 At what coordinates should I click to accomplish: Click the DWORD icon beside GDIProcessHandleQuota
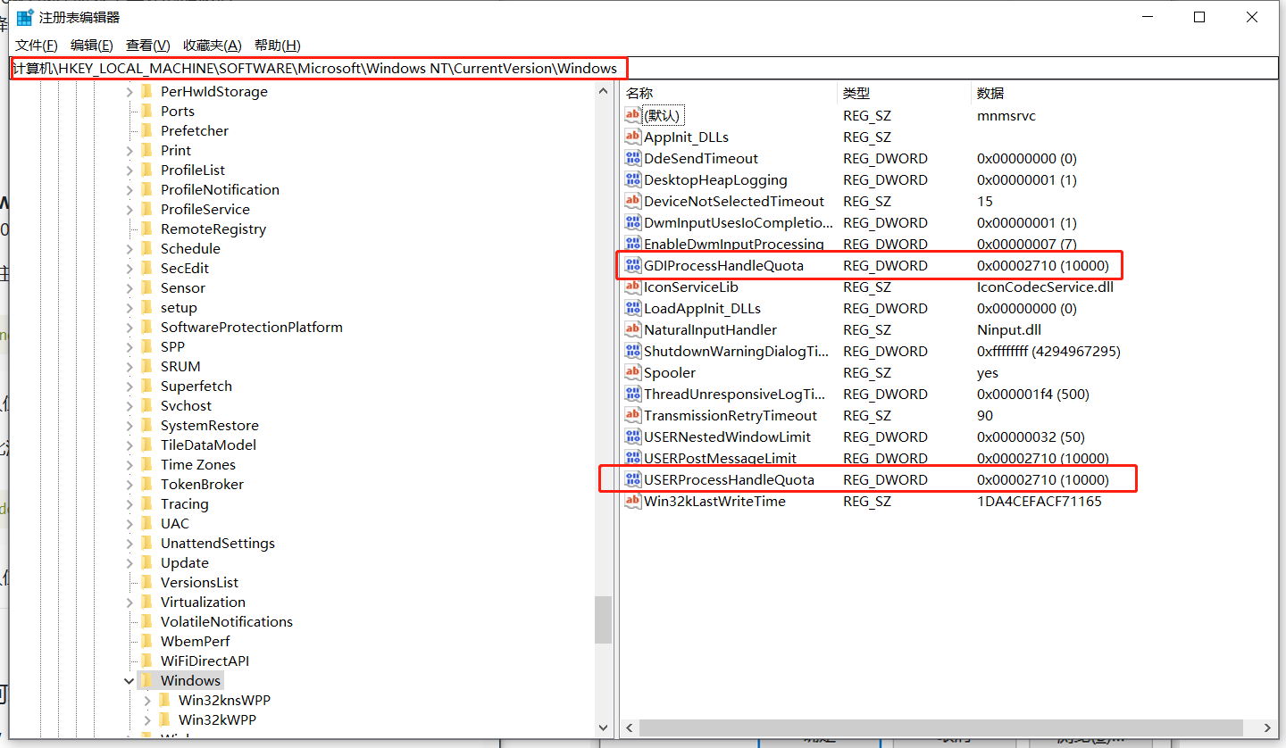pos(631,265)
